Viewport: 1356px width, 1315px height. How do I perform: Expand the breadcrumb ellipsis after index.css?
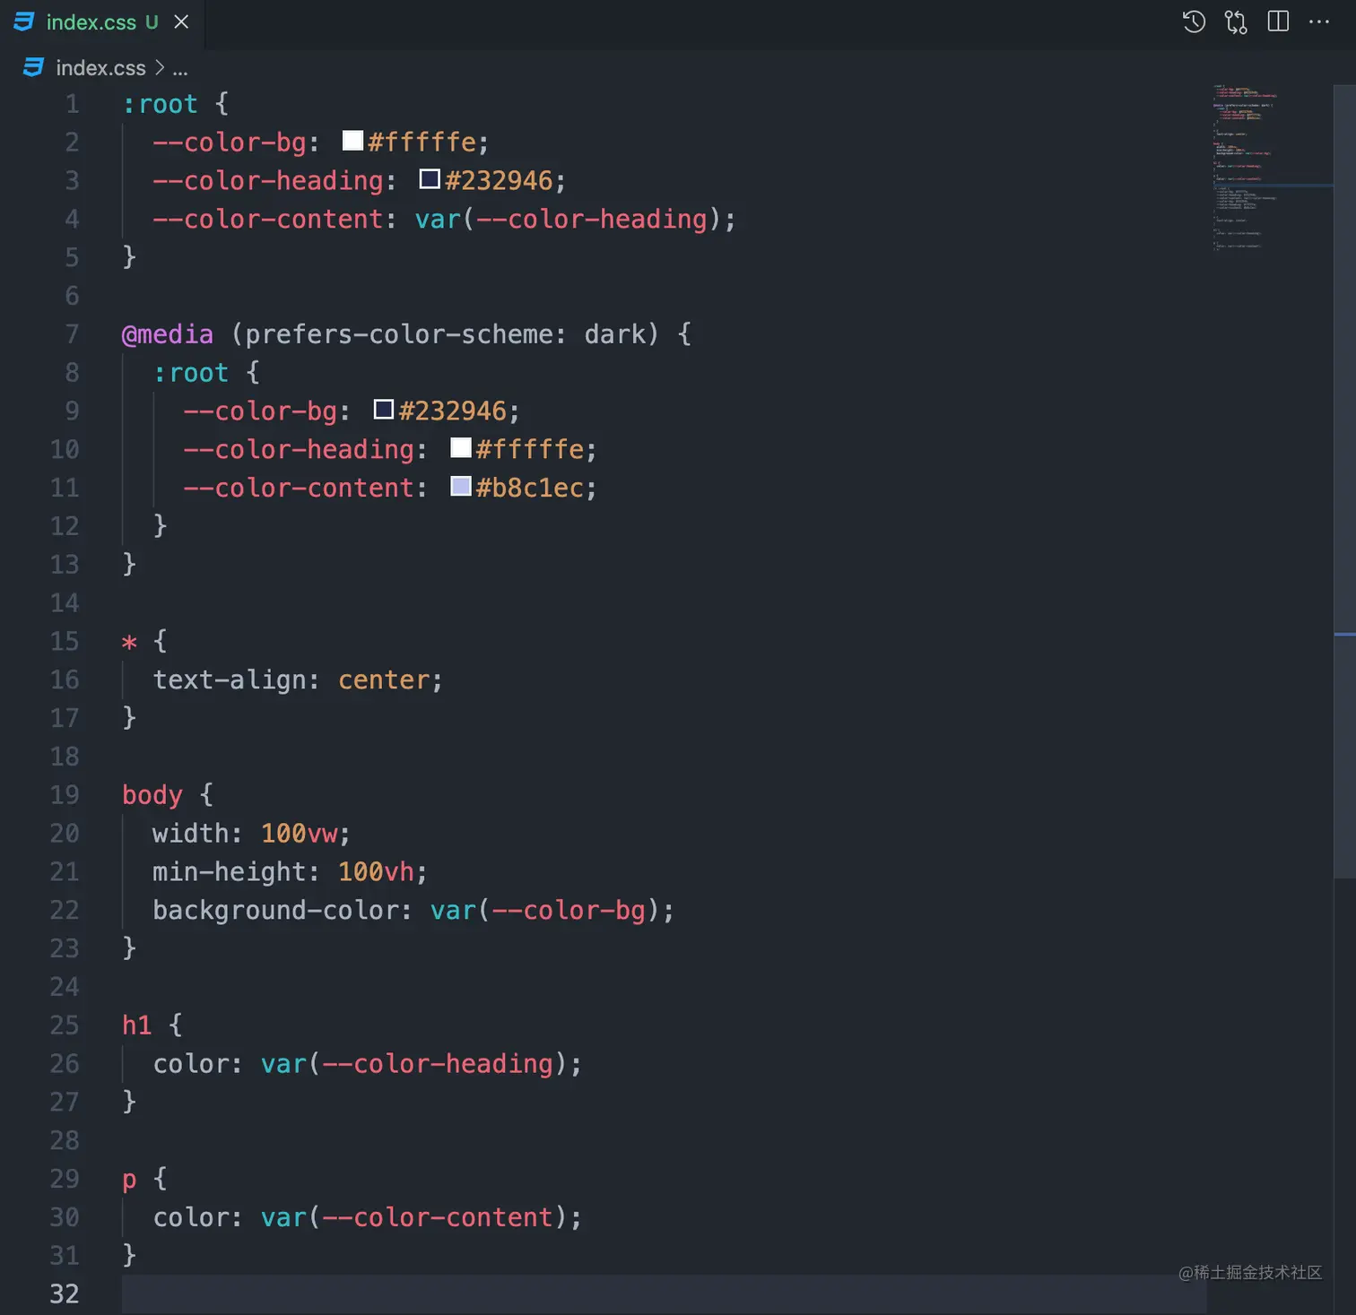[180, 69]
